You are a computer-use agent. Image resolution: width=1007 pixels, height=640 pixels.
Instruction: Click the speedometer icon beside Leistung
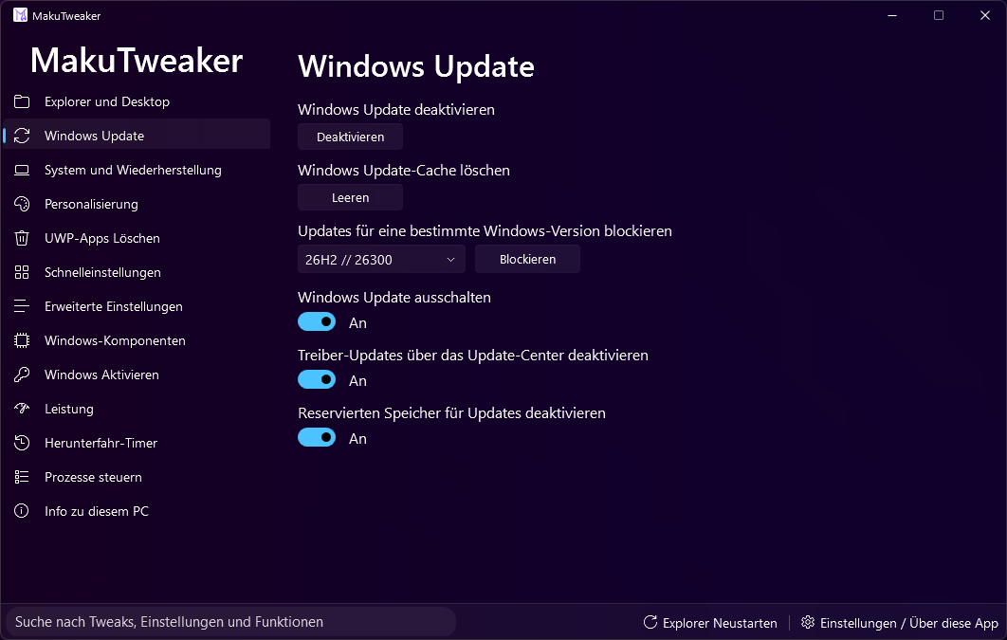(22, 409)
